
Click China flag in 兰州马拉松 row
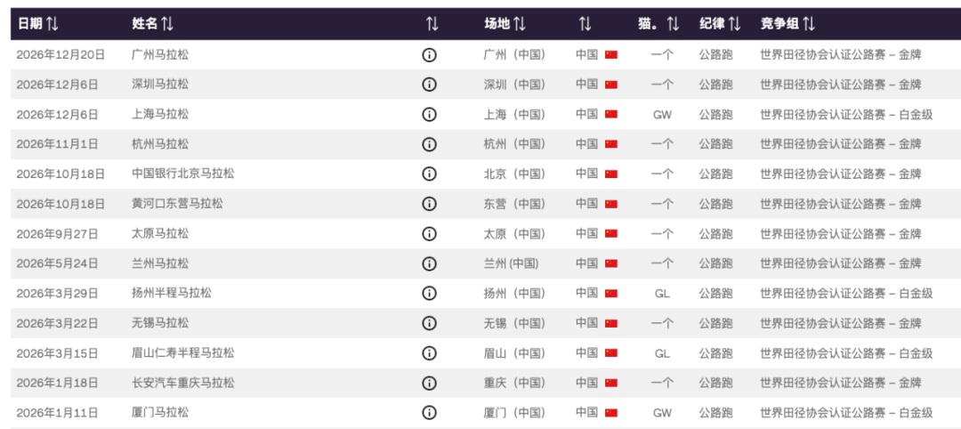[x=611, y=263]
